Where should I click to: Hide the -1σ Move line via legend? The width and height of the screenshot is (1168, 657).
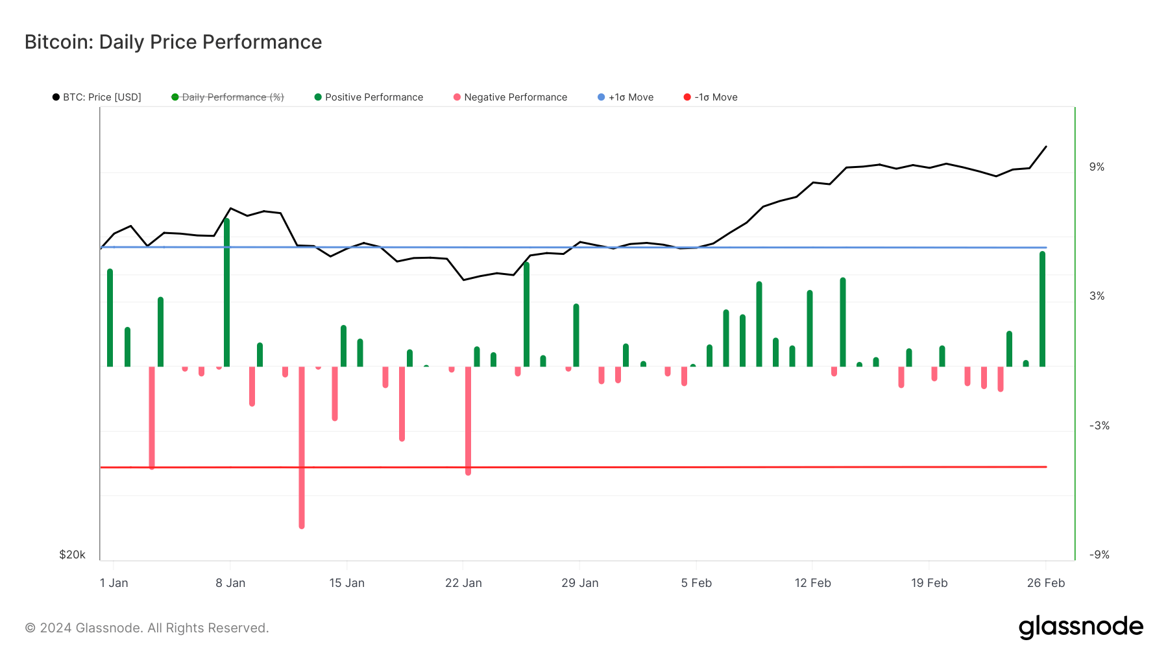716,97
